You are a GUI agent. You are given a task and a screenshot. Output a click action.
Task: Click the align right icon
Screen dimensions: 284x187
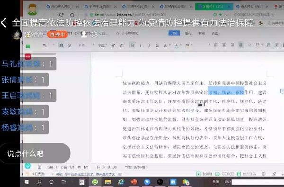pos(232,45)
